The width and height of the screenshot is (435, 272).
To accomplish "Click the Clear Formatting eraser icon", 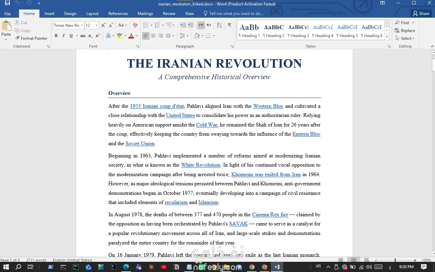I will 135,26.
